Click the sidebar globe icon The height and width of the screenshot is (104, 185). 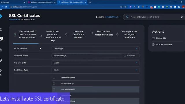(1, 70)
